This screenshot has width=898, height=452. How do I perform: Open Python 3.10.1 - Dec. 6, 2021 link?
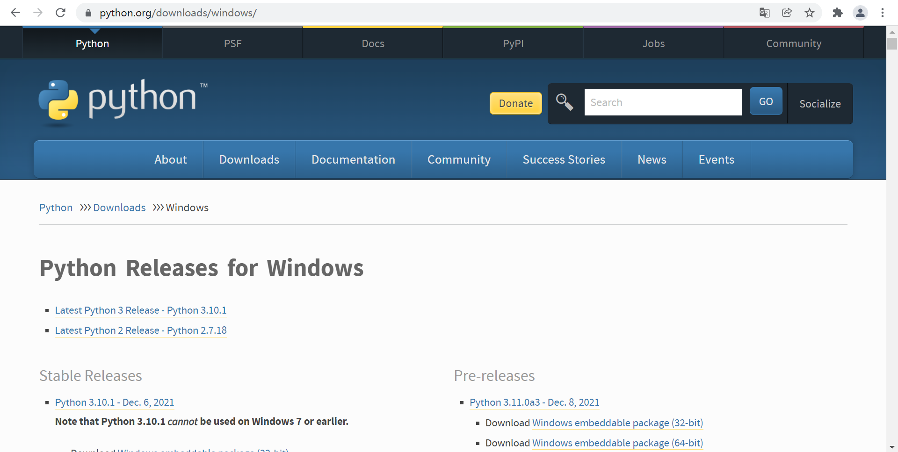[115, 402]
